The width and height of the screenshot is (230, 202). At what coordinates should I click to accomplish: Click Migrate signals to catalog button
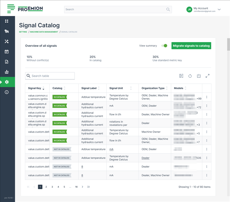[191, 46]
